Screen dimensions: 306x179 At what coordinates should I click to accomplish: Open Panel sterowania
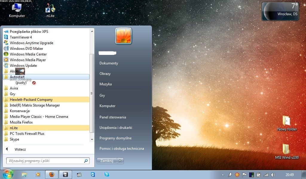pyautogui.click(x=113, y=117)
